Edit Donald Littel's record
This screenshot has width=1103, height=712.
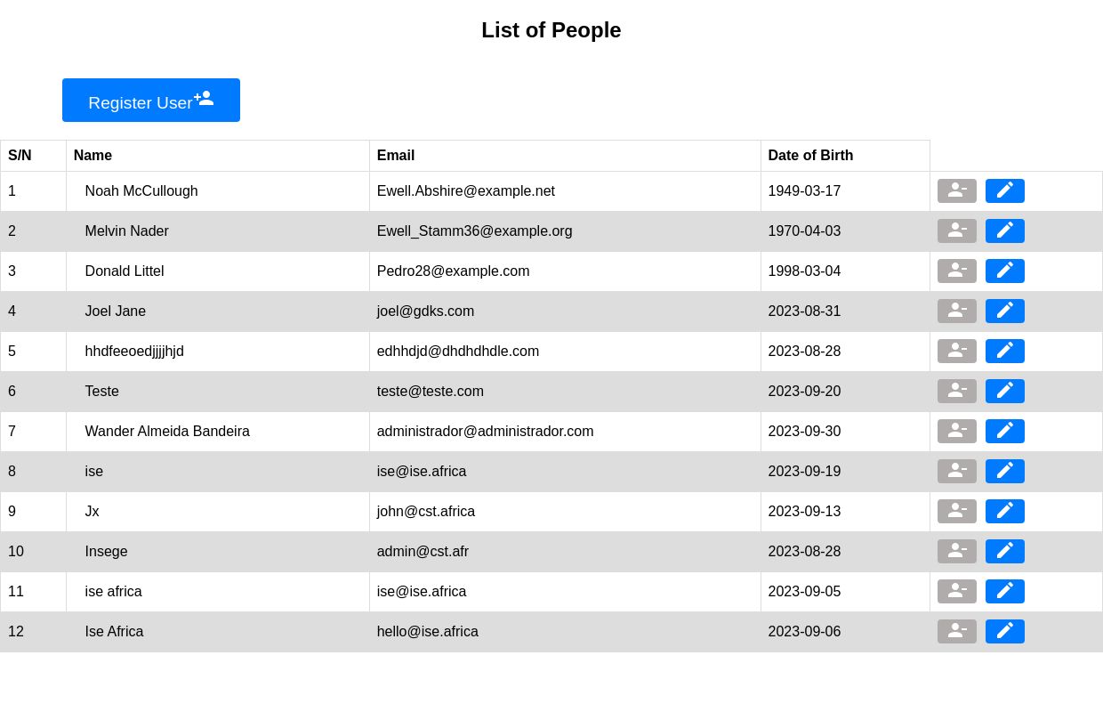click(1005, 271)
